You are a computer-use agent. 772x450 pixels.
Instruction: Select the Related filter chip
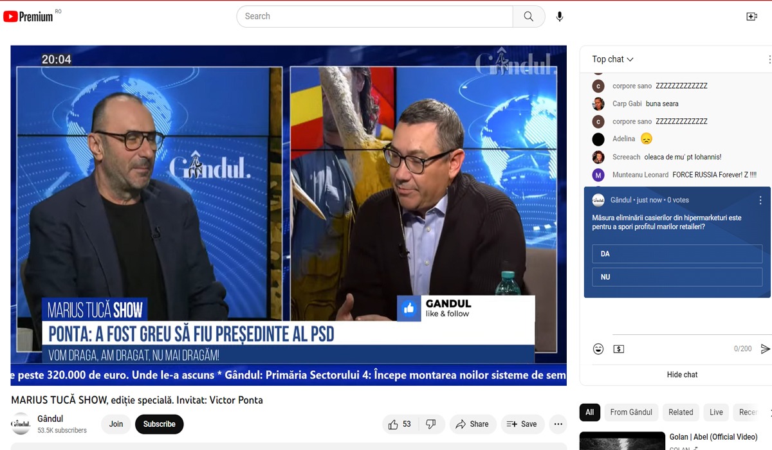[x=681, y=412]
